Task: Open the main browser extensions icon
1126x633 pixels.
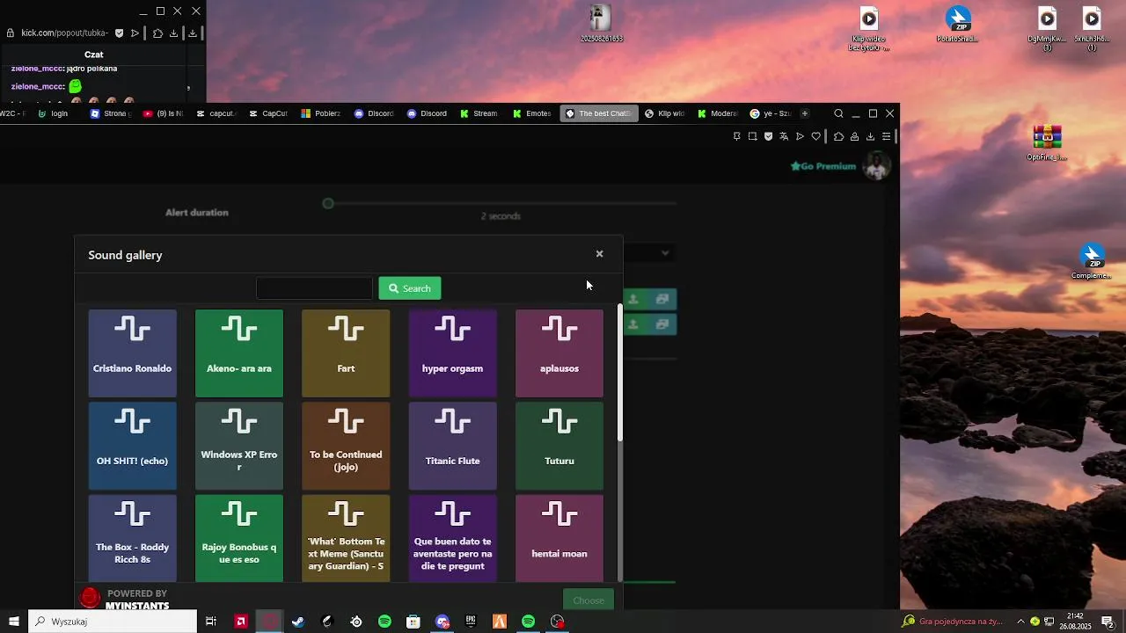Action: [838, 136]
